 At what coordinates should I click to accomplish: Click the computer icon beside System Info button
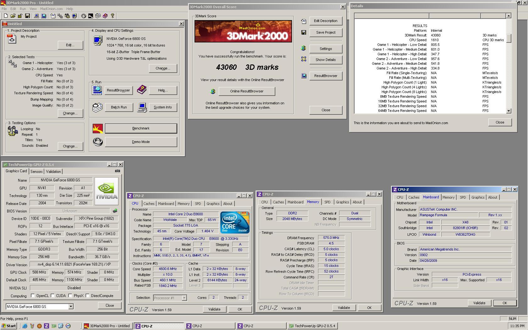pos(142,107)
